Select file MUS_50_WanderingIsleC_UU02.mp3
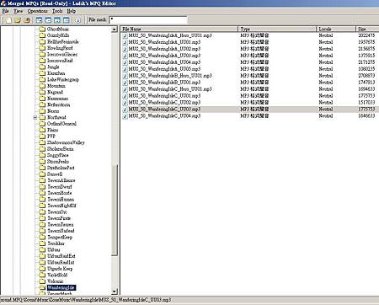The width and height of the screenshot is (379, 305). [164, 103]
